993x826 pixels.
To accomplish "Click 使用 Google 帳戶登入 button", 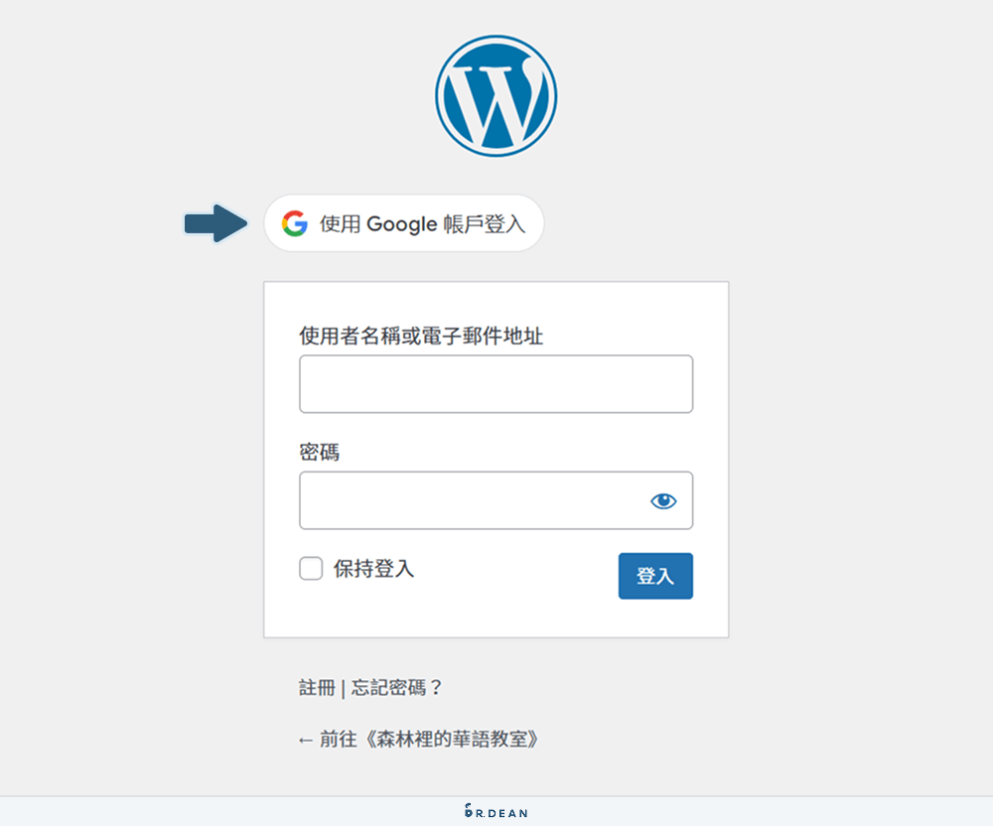I will [403, 223].
